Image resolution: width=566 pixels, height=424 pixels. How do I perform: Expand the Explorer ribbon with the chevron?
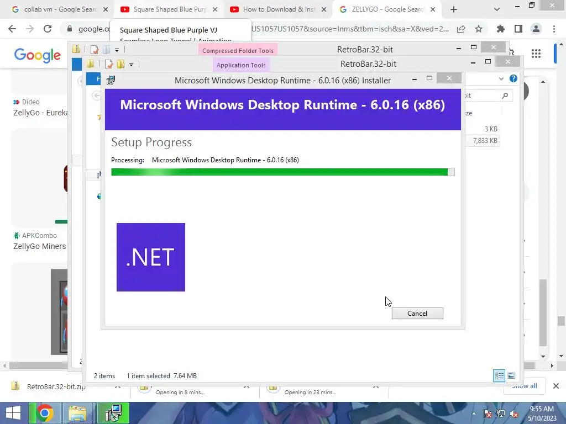[x=501, y=78]
